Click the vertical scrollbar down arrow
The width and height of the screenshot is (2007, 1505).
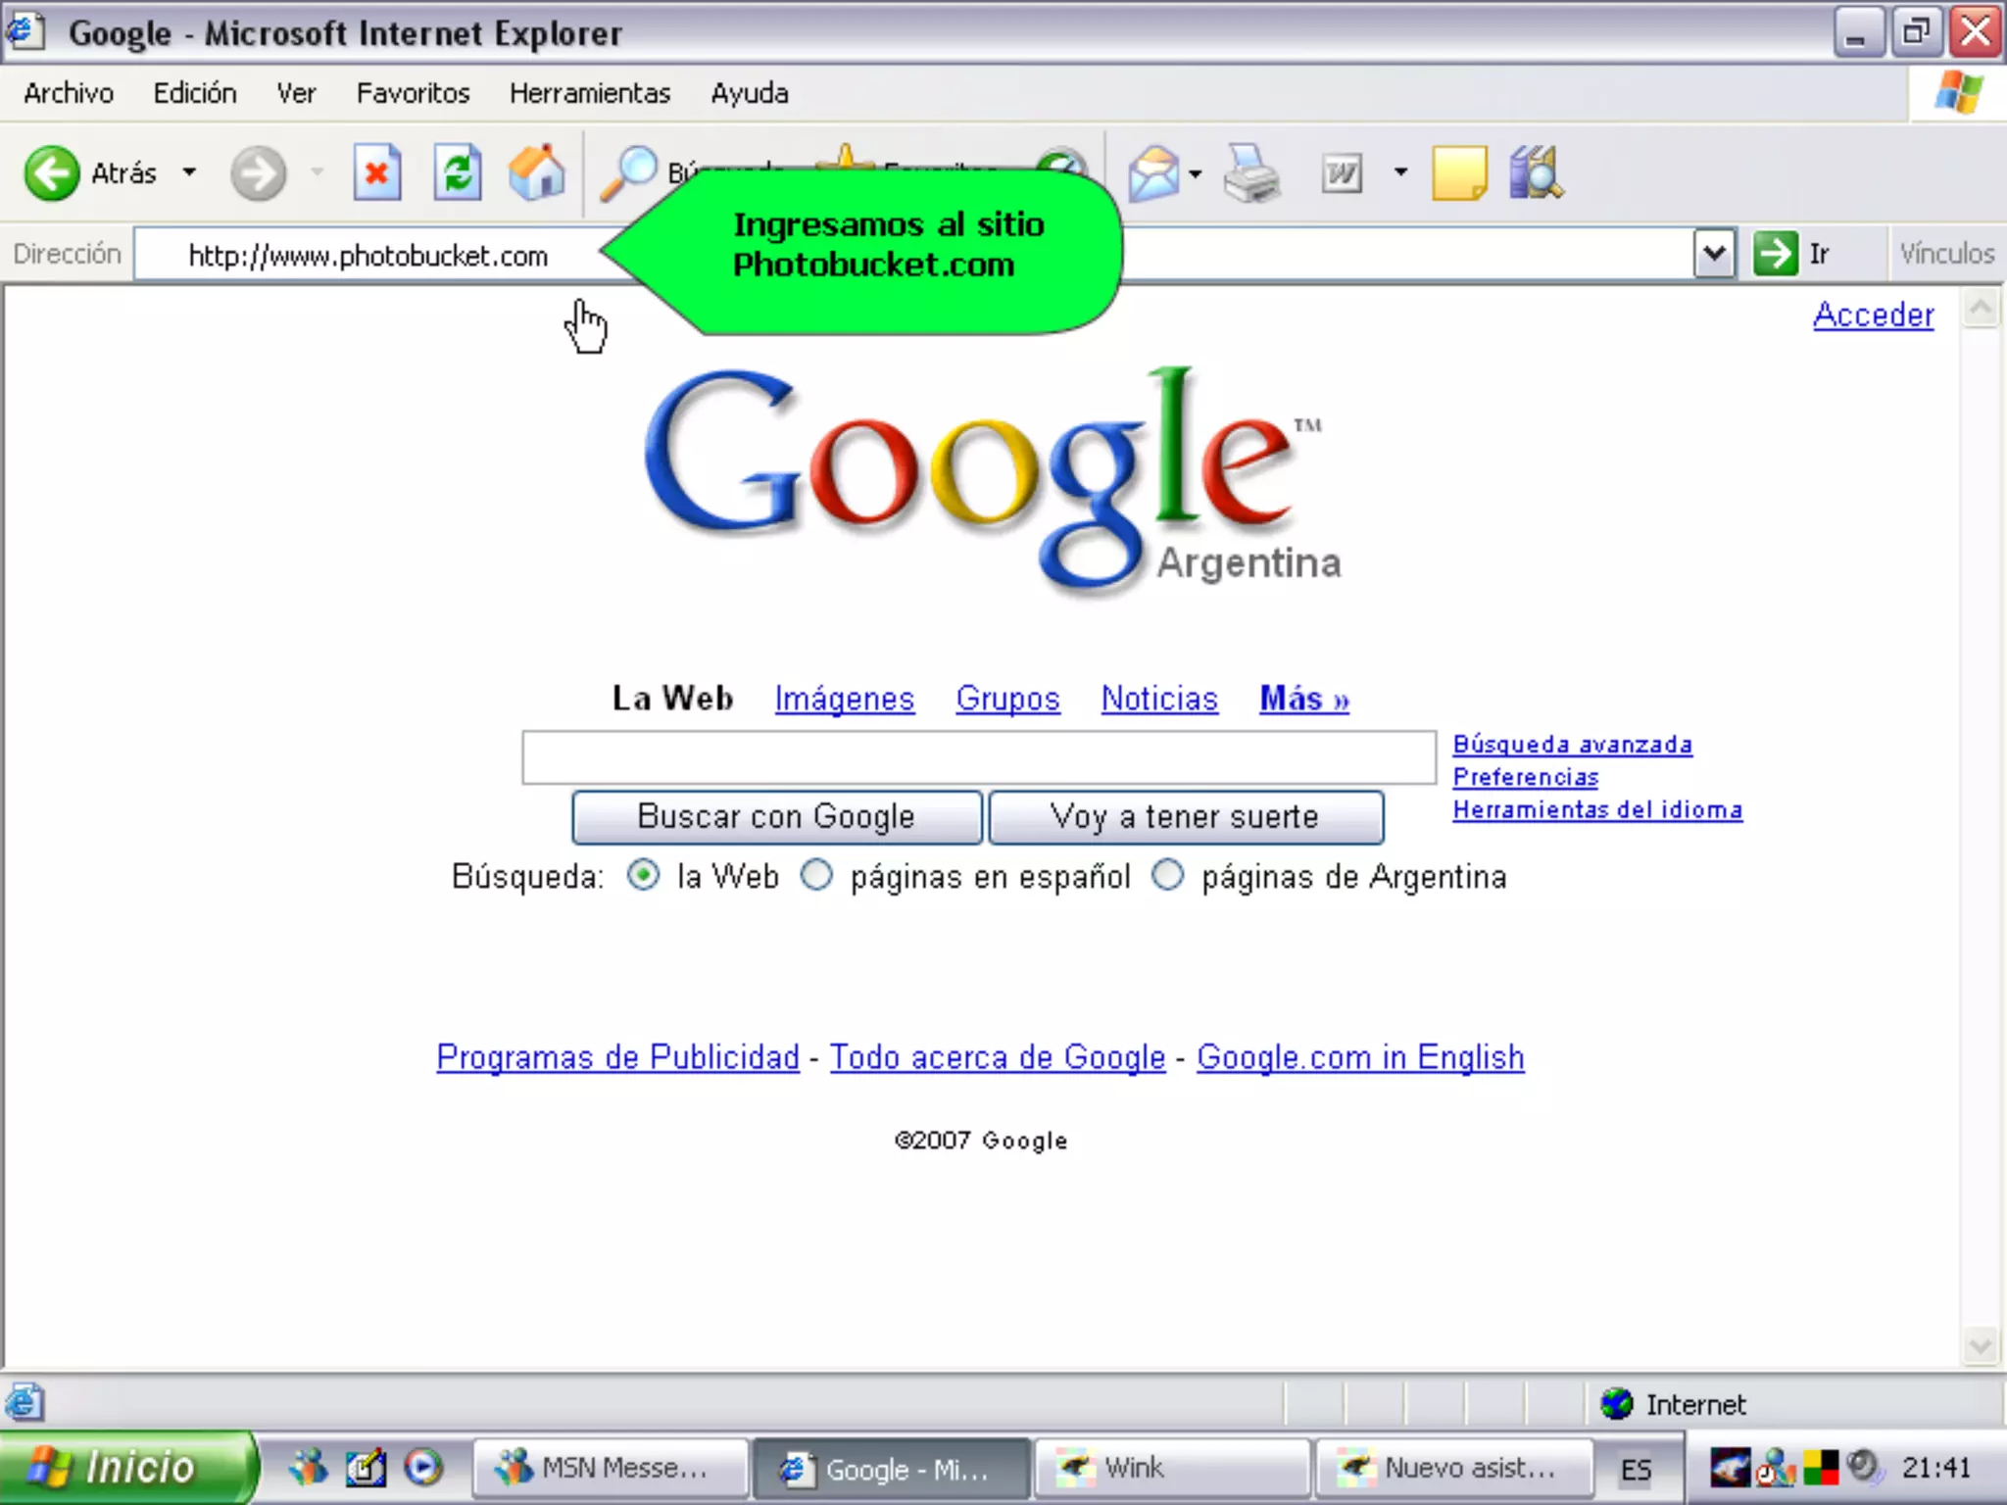1980,1345
